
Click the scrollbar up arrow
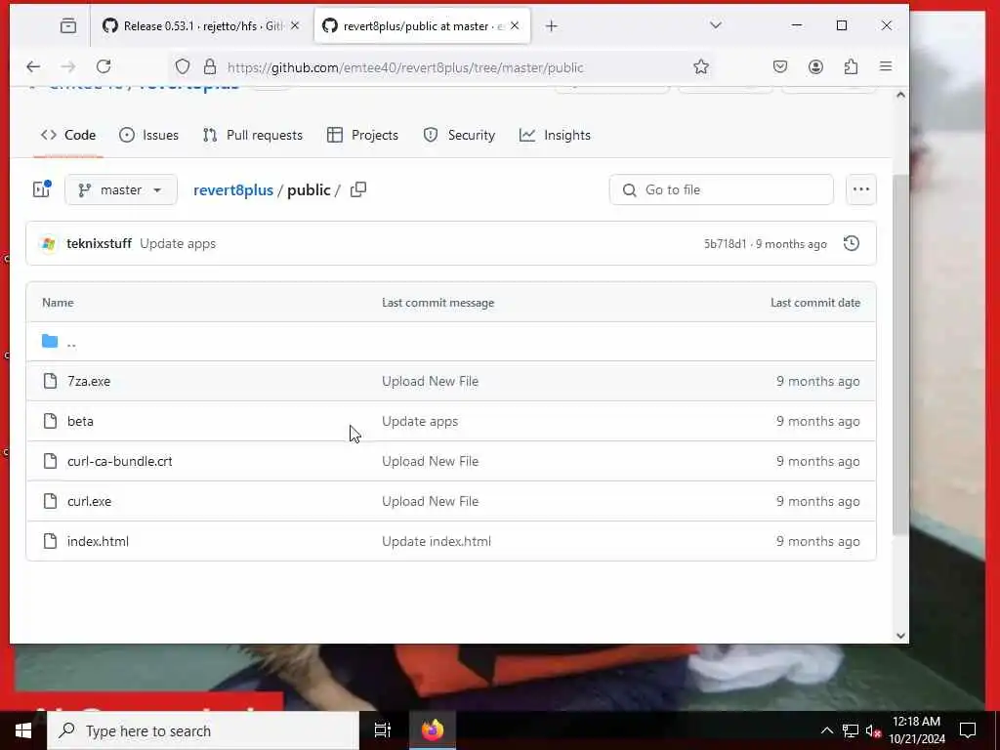pyautogui.click(x=900, y=95)
